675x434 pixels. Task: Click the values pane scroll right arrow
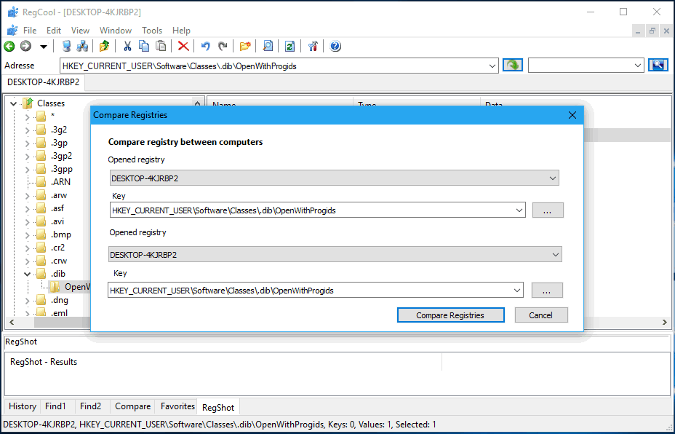tap(665, 323)
